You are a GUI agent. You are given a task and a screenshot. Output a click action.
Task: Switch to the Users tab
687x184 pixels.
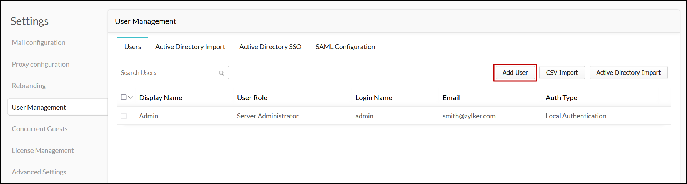132,47
